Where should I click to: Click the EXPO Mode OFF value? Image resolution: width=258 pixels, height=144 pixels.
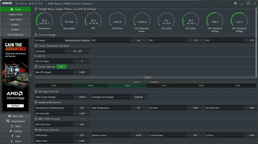pyautogui.click(x=82, y=135)
